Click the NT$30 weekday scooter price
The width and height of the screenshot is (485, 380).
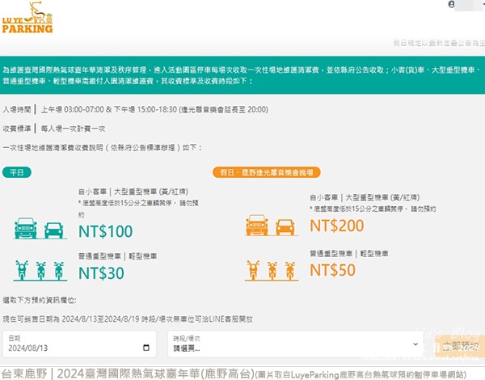pyautogui.click(x=101, y=273)
